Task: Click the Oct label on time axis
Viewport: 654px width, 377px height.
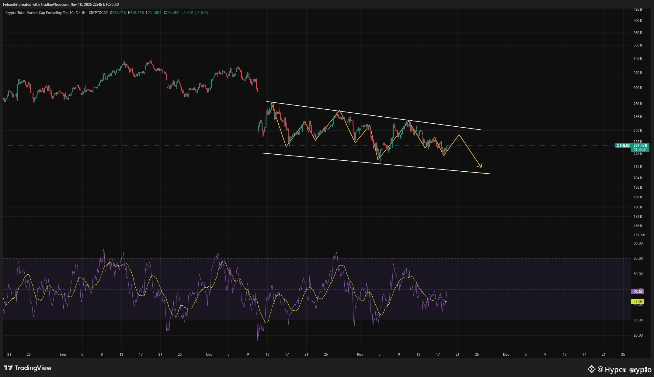Action: click(209, 355)
